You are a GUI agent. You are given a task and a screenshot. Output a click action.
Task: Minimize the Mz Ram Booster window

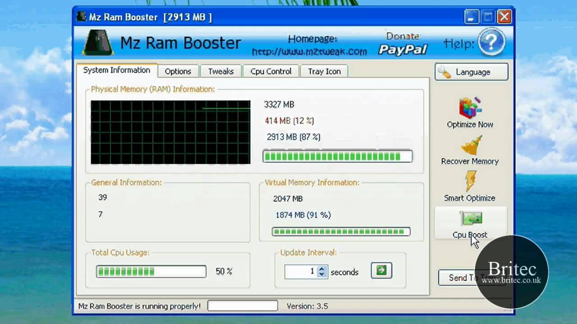(x=471, y=17)
